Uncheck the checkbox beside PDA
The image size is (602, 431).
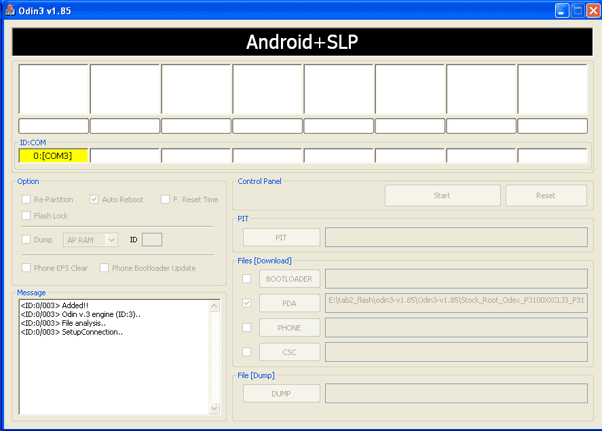[x=247, y=303]
